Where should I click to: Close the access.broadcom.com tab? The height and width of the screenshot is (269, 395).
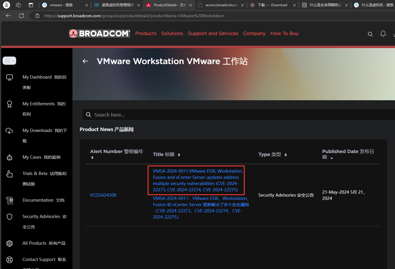point(242,5)
